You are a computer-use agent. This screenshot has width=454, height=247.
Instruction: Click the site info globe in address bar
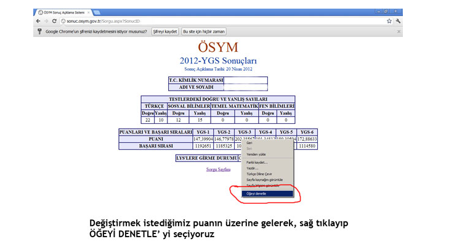[63, 21]
